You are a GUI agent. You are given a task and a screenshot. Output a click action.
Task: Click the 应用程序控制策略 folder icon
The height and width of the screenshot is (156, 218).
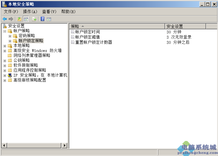point(10,70)
